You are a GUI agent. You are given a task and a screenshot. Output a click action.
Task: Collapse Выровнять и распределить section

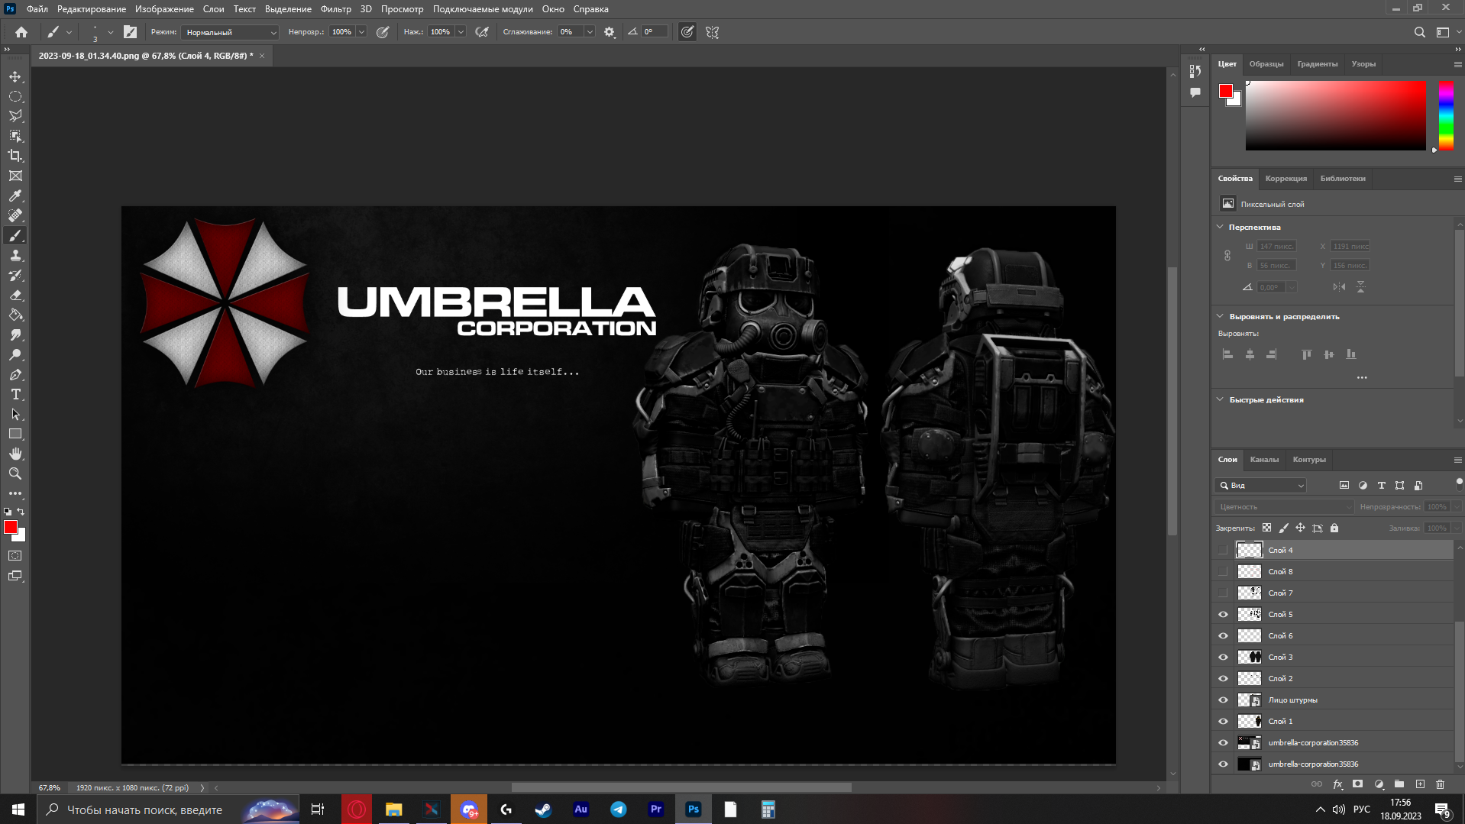click(1220, 316)
